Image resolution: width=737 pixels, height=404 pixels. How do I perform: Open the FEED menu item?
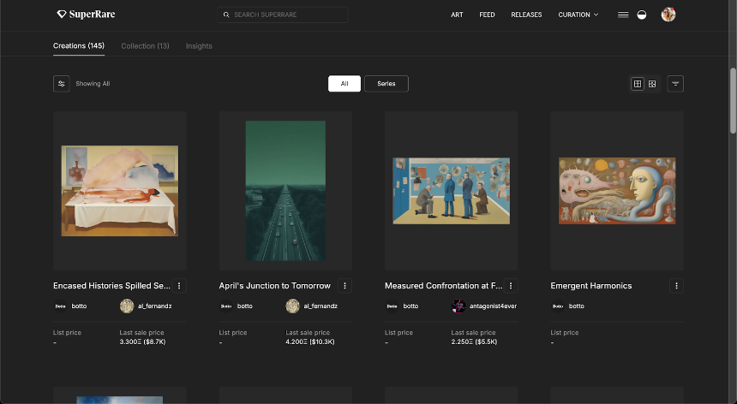click(487, 15)
